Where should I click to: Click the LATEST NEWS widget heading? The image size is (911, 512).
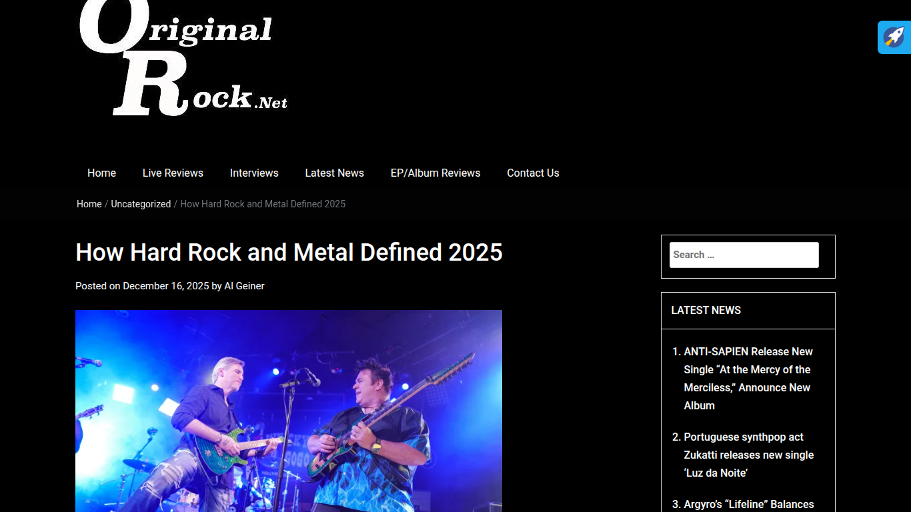click(x=706, y=310)
